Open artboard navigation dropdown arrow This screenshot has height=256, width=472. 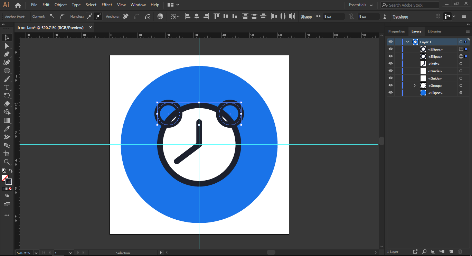coord(71,253)
